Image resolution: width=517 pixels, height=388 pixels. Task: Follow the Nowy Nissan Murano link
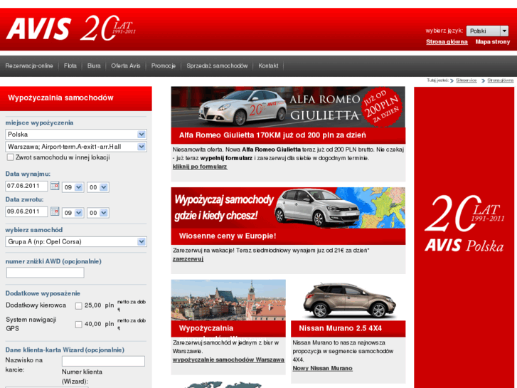(322, 369)
